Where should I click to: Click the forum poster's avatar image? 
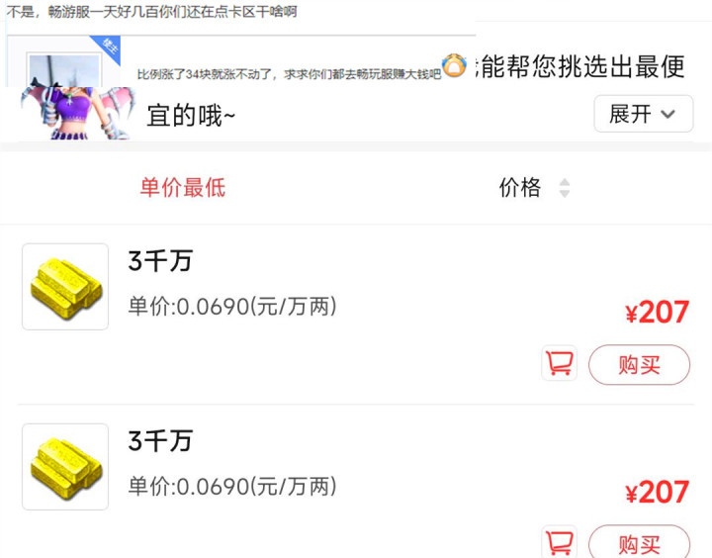coord(64,70)
